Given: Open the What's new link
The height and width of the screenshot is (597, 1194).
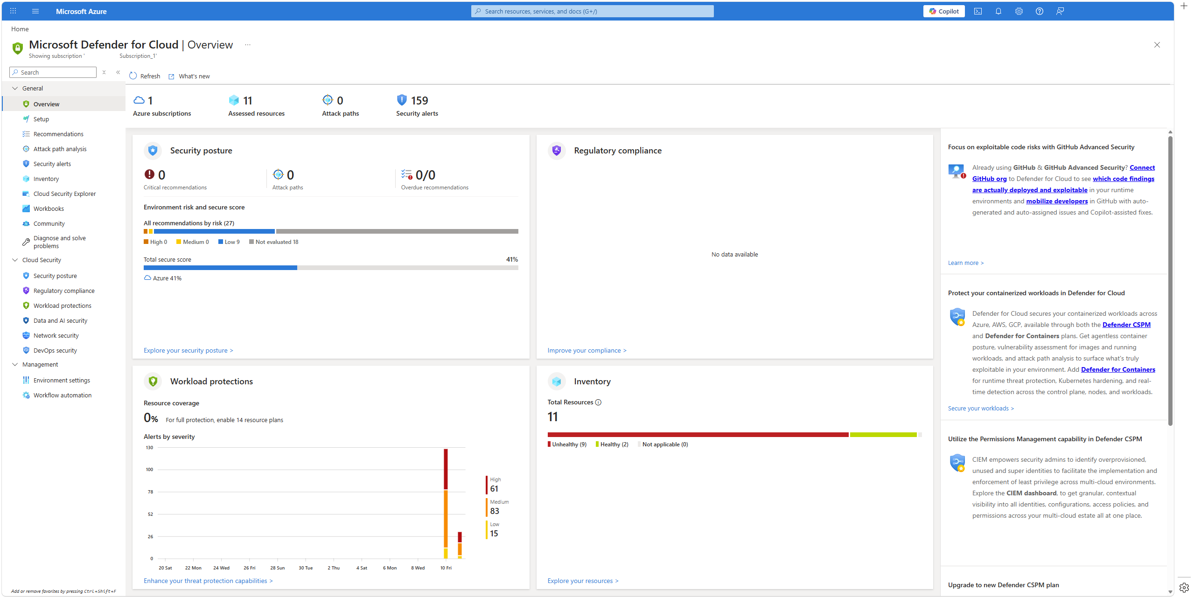Looking at the screenshot, I should [x=189, y=76].
